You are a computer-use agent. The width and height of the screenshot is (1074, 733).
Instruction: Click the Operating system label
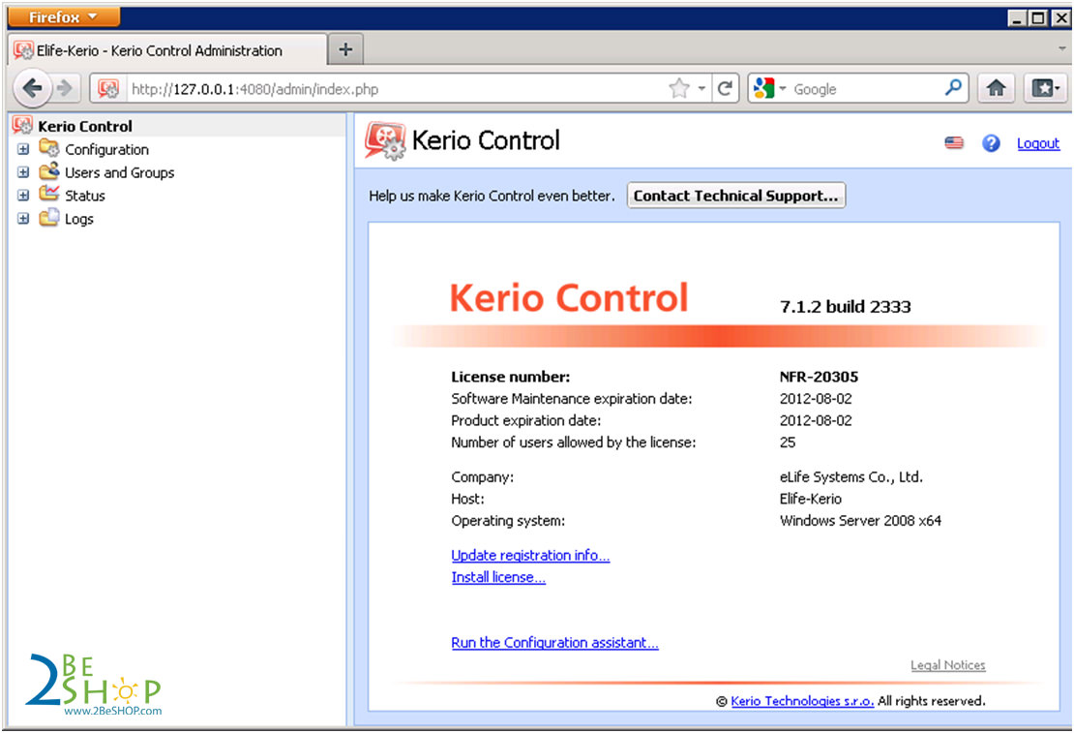pyautogui.click(x=508, y=520)
